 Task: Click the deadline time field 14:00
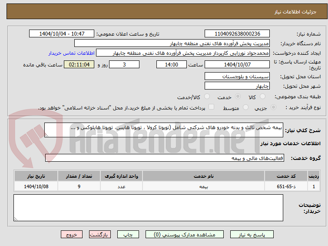click(x=172, y=64)
